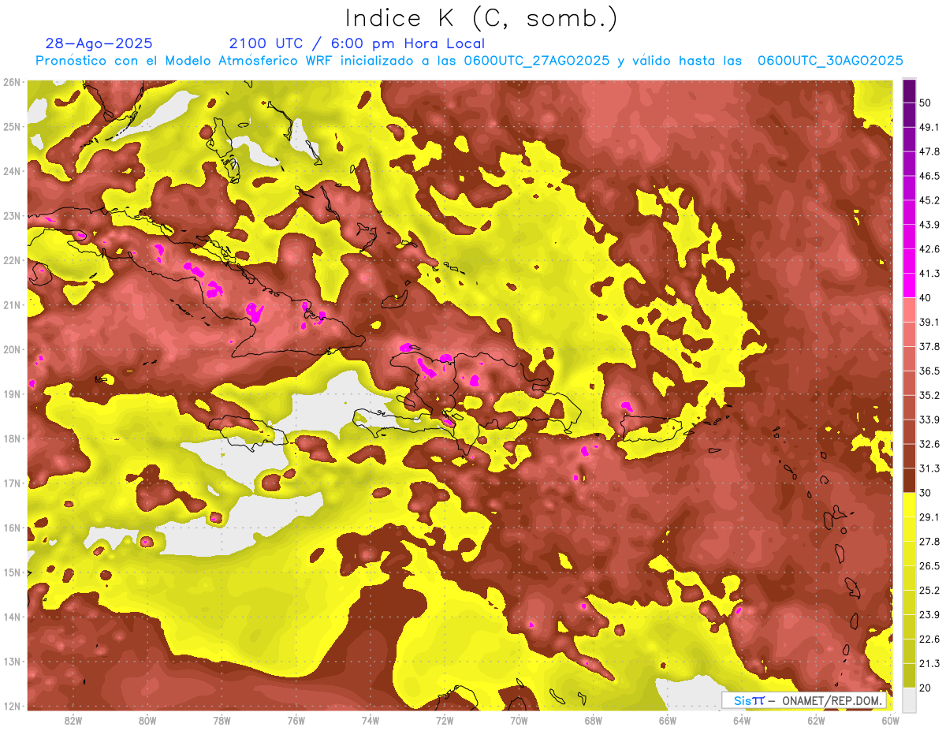Image resolution: width=946 pixels, height=731 pixels.
Task: Click the 20N latitude axis label
Action: (12, 349)
